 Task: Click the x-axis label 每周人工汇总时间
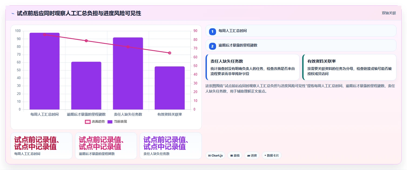(45, 114)
